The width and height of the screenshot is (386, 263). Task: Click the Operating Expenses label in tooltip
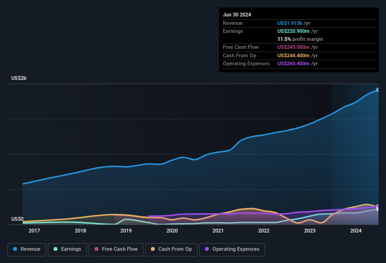(x=246, y=64)
